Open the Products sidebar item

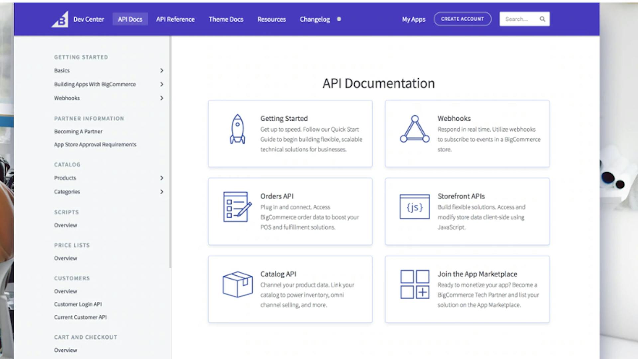point(65,178)
